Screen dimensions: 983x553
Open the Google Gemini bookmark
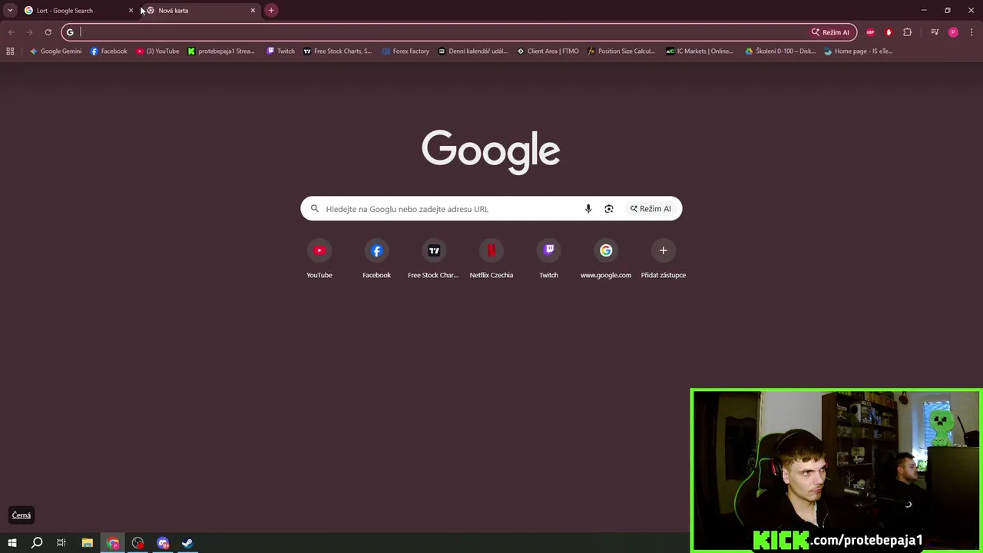[x=55, y=51]
